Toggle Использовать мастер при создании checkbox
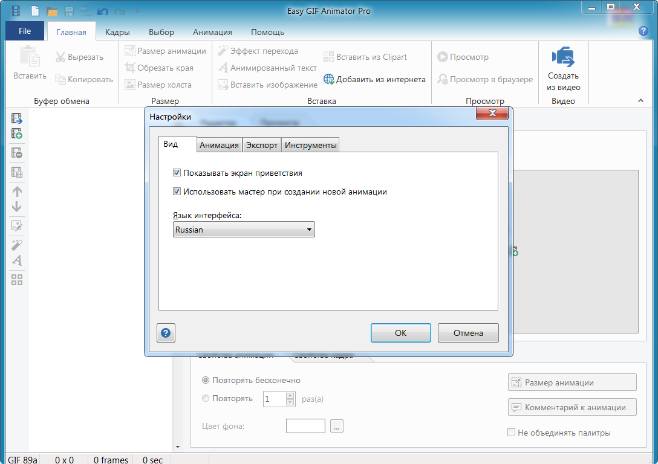The height and width of the screenshot is (464, 658). click(x=177, y=192)
